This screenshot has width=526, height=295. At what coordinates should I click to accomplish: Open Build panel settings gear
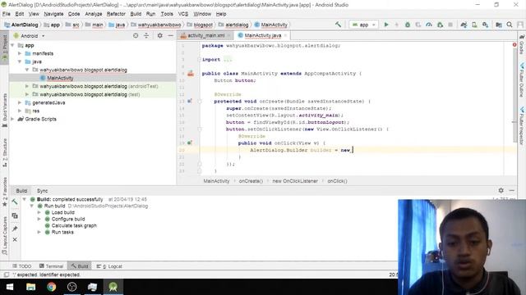(x=501, y=190)
